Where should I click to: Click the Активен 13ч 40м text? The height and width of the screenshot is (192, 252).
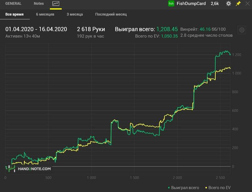[23, 36]
